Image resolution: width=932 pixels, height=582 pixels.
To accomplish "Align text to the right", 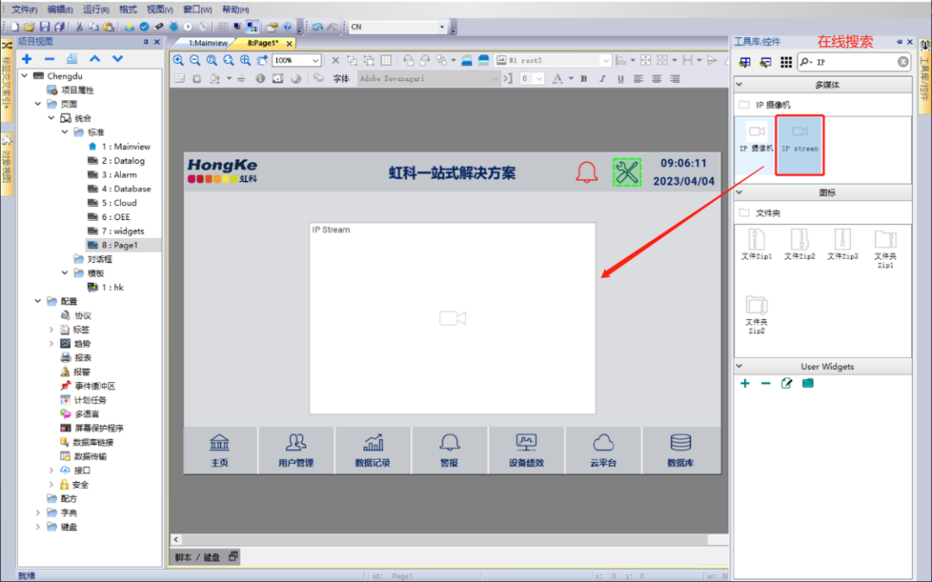I will [675, 78].
